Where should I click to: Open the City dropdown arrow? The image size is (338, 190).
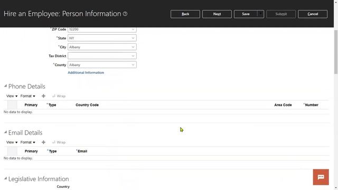coord(133,47)
